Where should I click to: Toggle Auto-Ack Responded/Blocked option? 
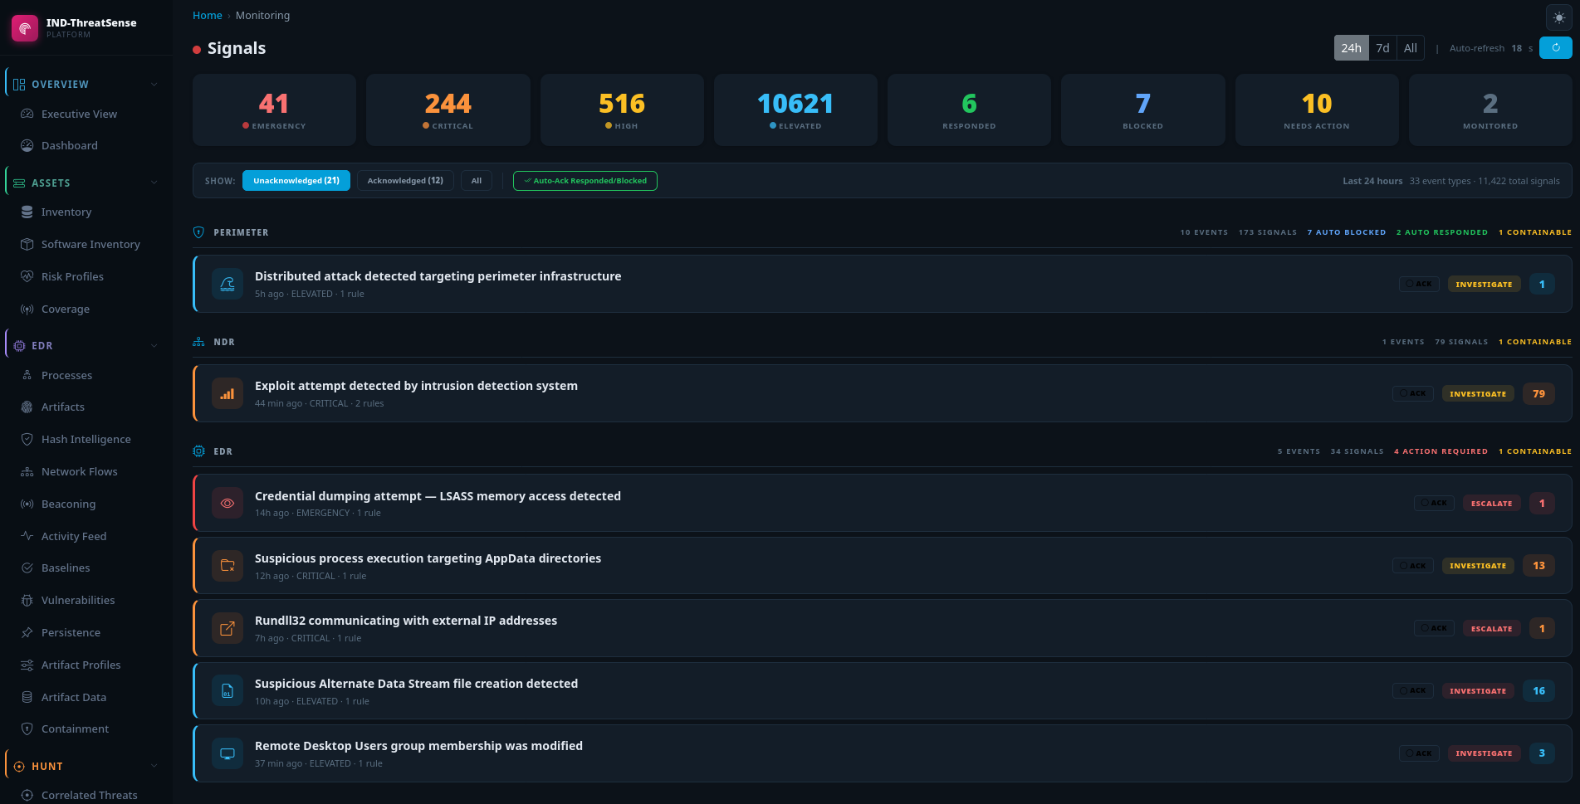click(x=585, y=181)
